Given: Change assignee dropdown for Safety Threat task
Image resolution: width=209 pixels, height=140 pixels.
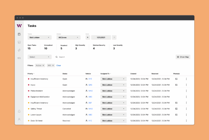Looking at the screenshot, I should point(114,109).
